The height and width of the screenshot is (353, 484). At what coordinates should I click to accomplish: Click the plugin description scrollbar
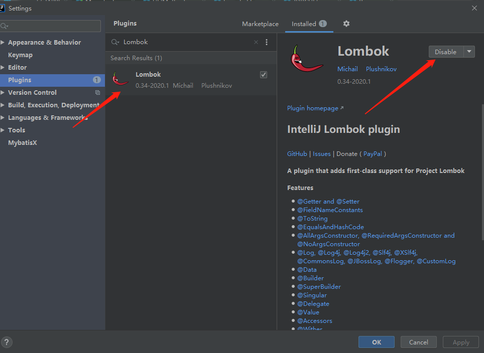tap(482, 172)
